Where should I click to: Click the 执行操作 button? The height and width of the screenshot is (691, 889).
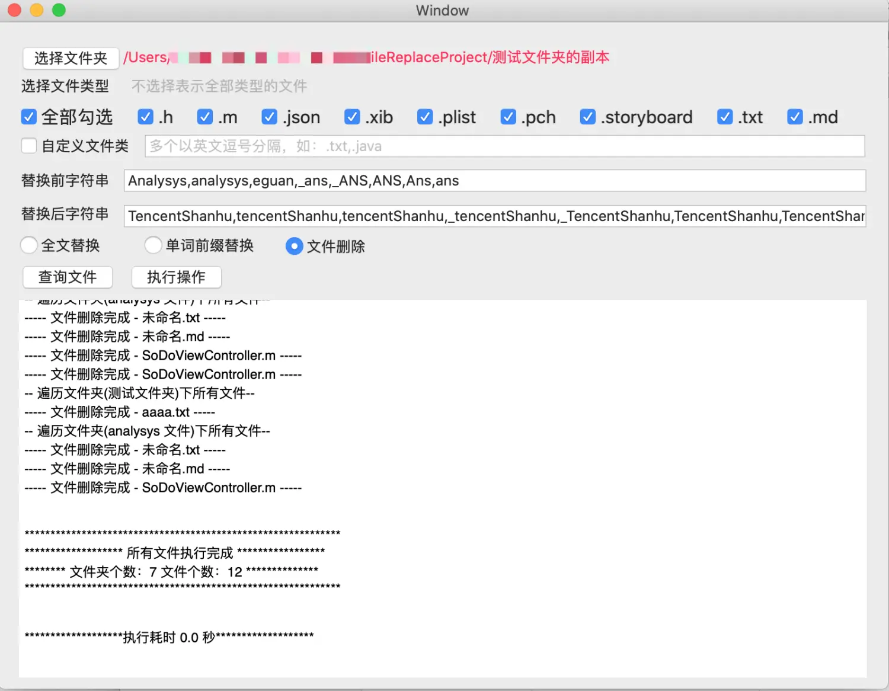[x=177, y=277]
